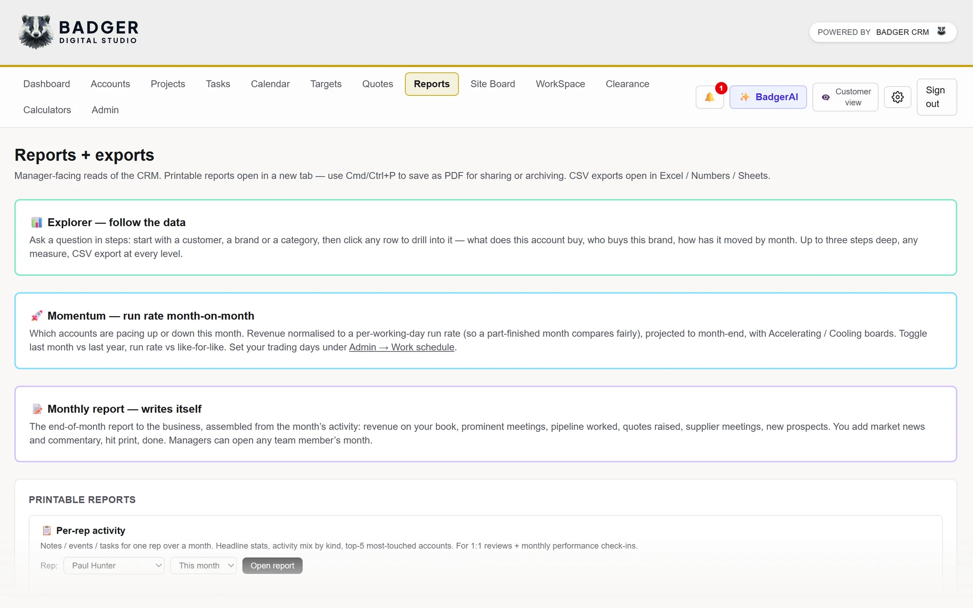Viewport: 973px width, 608px height.
Task: Follow the Admin → Work schedule link
Action: [x=402, y=347]
